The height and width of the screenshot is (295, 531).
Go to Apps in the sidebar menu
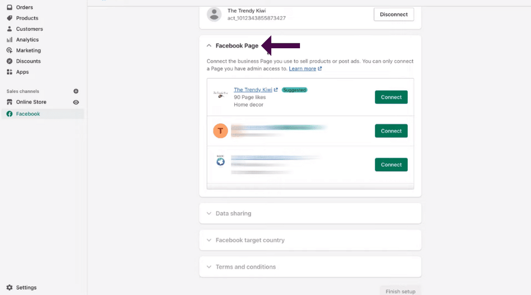(x=22, y=72)
